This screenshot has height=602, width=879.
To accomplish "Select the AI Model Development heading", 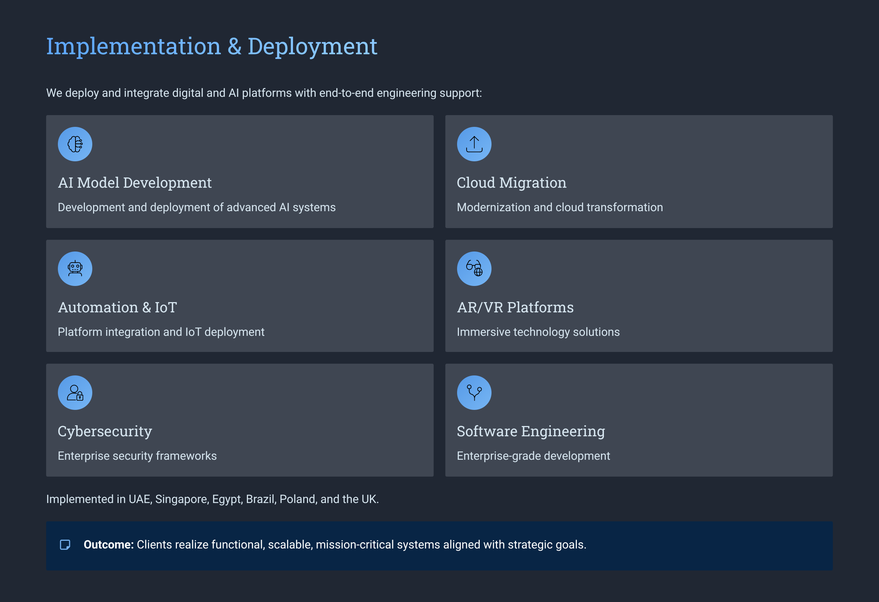I will pyautogui.click(x=135, y=183).
